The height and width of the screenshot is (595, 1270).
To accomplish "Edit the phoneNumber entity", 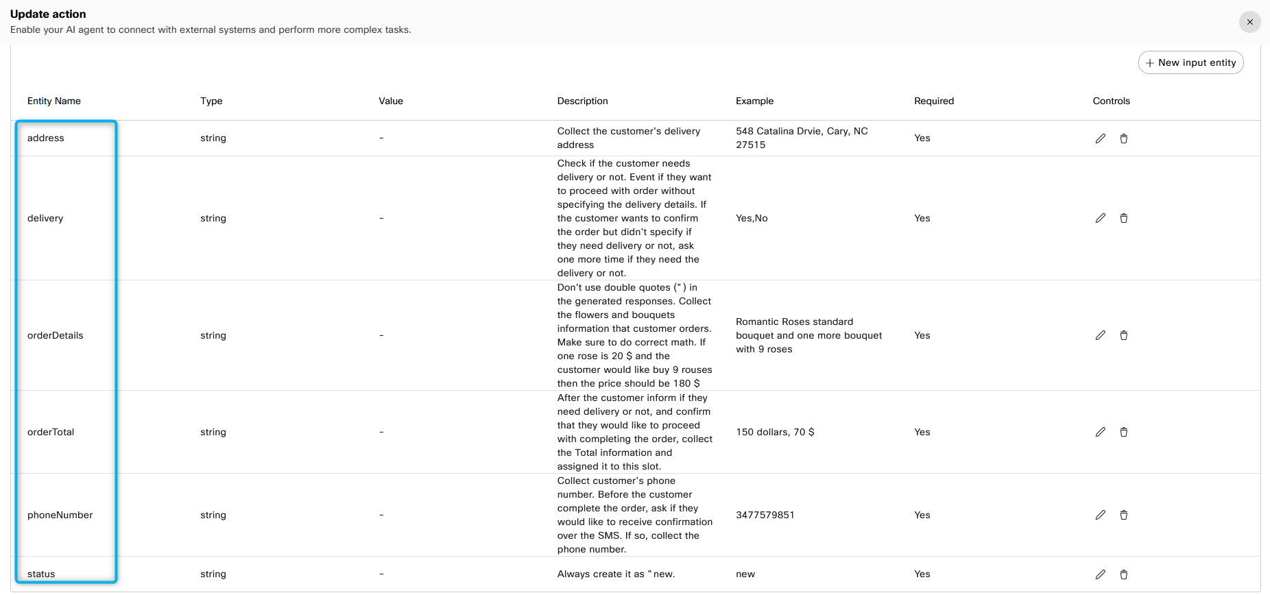I will (1100, 515).
